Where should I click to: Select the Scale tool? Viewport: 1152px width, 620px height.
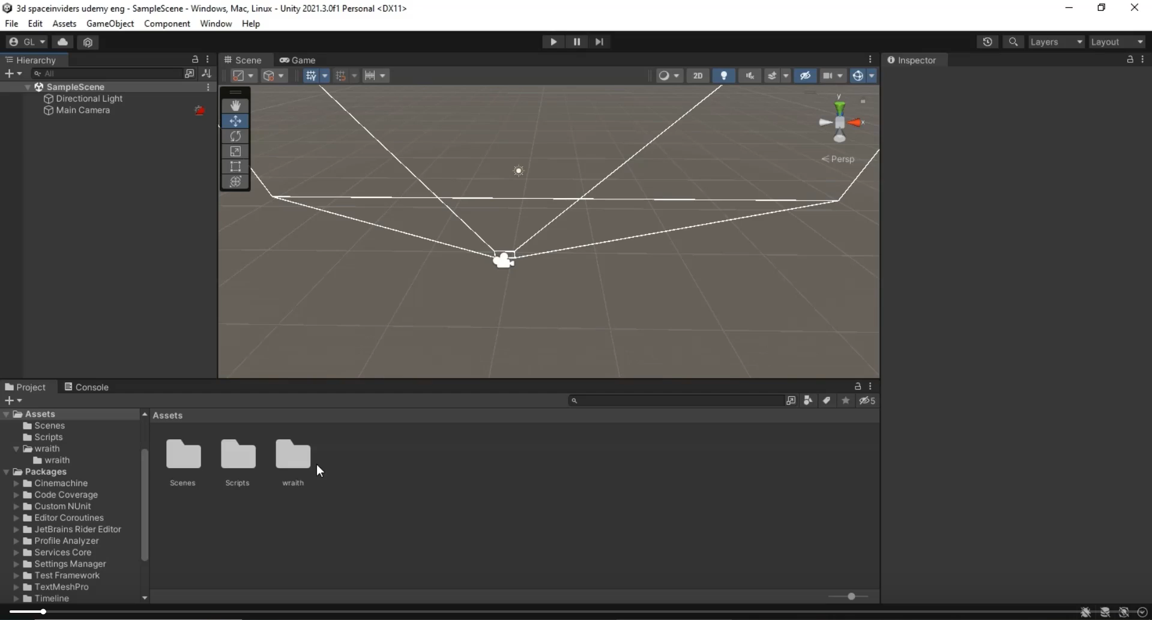click(x=235, y=151)
